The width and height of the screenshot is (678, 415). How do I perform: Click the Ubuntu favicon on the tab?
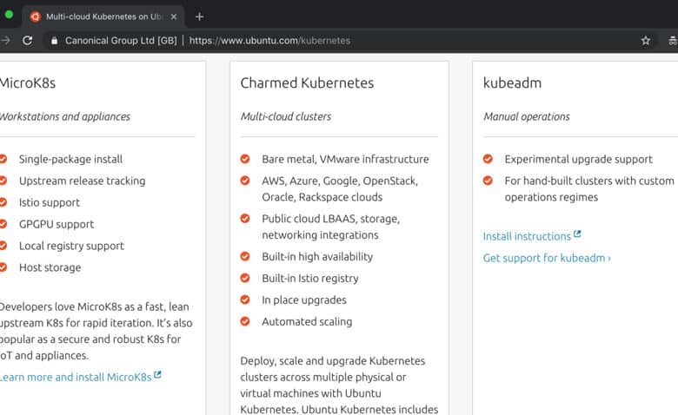[35, 16]
